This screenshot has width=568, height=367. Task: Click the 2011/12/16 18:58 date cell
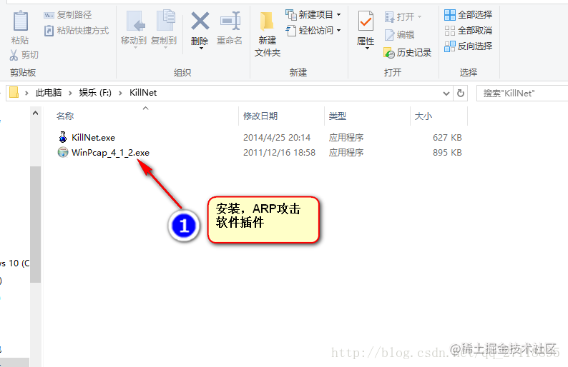click(x=279, y=153)
